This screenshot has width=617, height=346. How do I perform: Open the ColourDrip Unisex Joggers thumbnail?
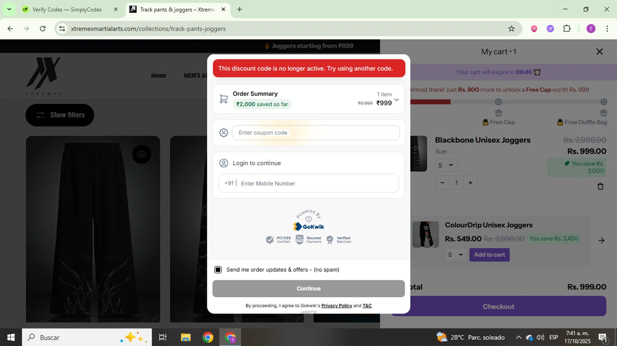point(425,234)
